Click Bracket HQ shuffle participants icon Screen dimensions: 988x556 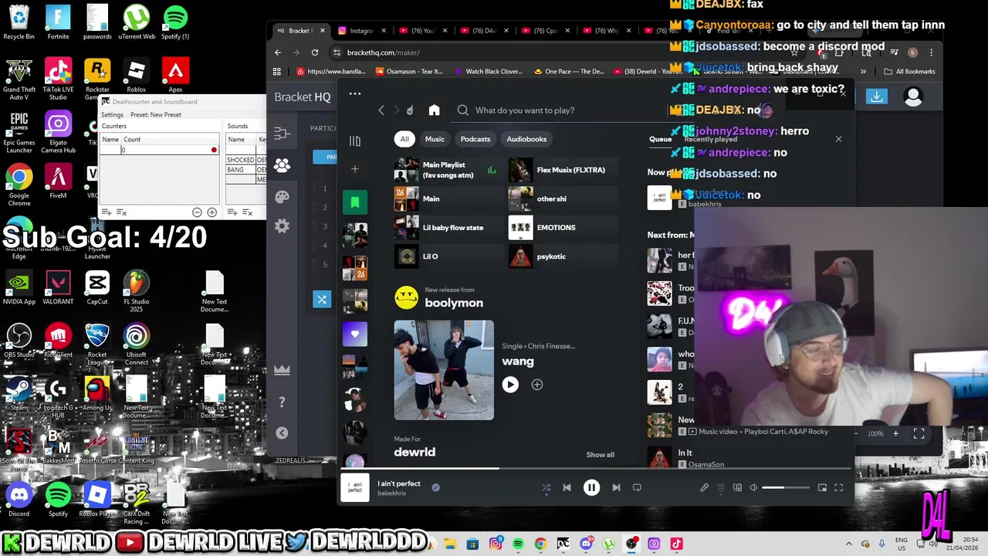[322, 300]
